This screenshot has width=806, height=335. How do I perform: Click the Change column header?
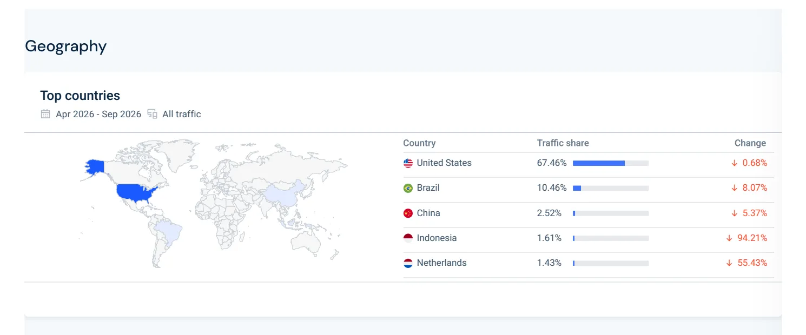[750, 143]
